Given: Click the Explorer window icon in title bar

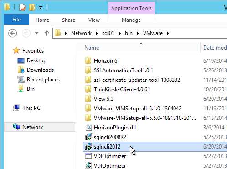Looking at the screenshot, I should click(x=7, y=7).
